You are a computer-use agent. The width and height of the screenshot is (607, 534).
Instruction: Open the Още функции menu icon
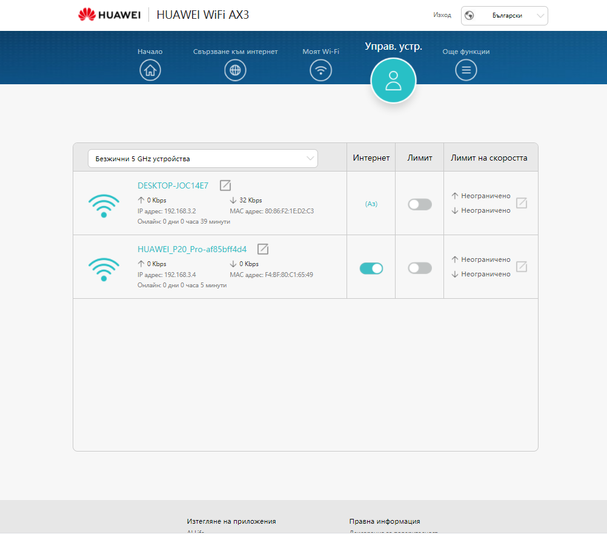pos(466,70)
